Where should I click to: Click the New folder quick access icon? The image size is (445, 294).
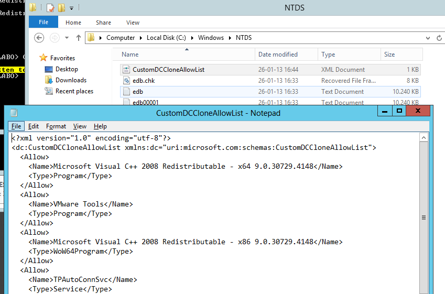click(62, 8)
